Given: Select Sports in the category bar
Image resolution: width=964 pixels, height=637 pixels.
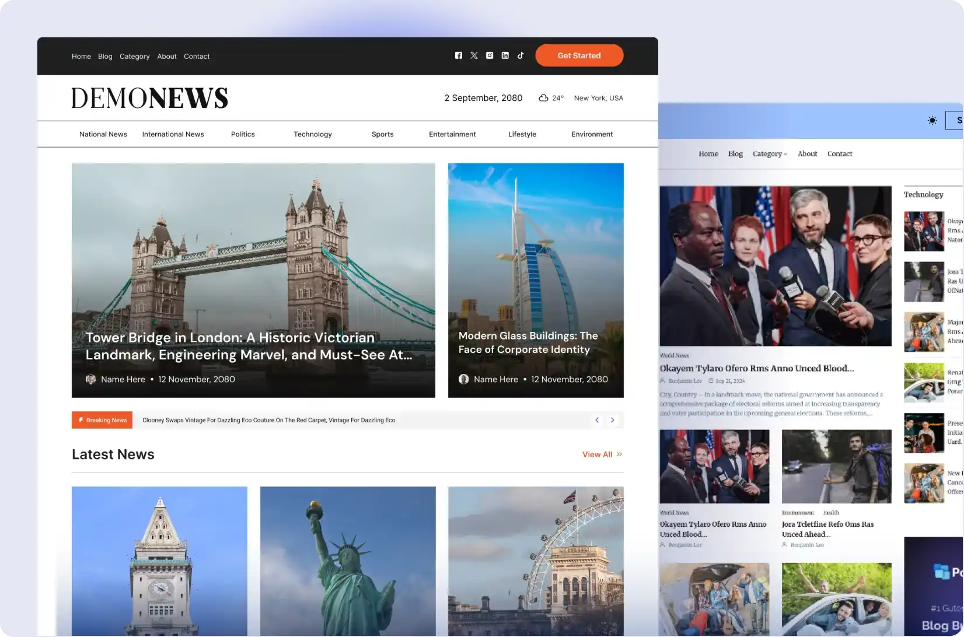Looking at the screenshot, I should coord(382,134).
